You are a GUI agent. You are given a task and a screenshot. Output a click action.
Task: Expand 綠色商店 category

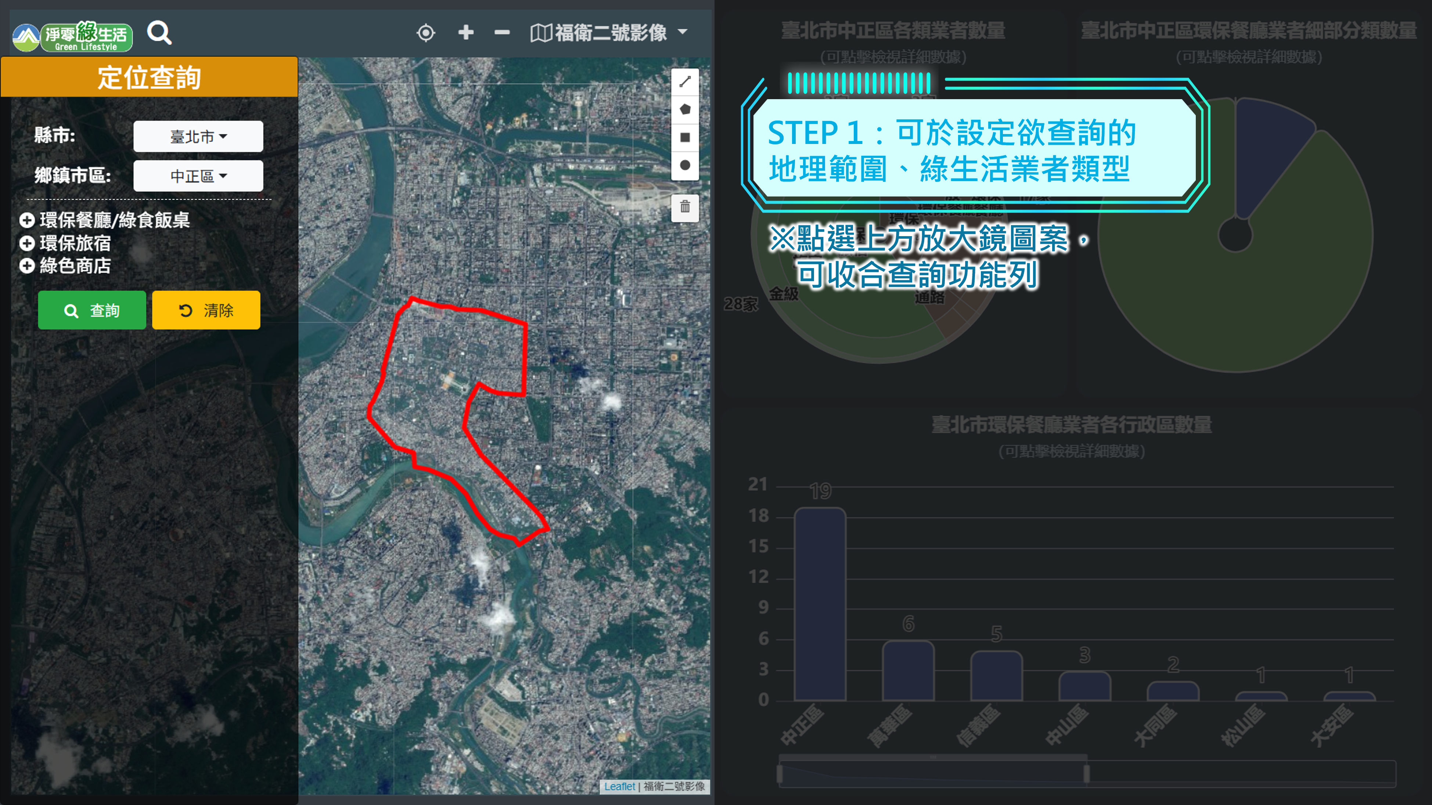click(27, 266)
